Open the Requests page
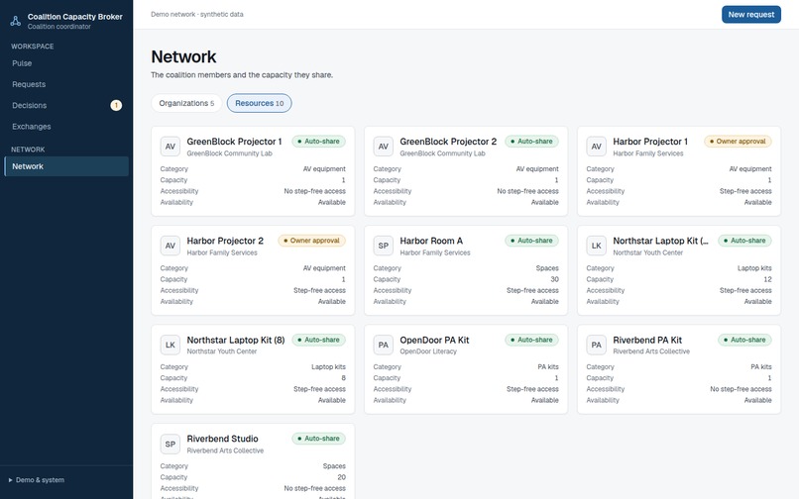 [x=66, y=84]
